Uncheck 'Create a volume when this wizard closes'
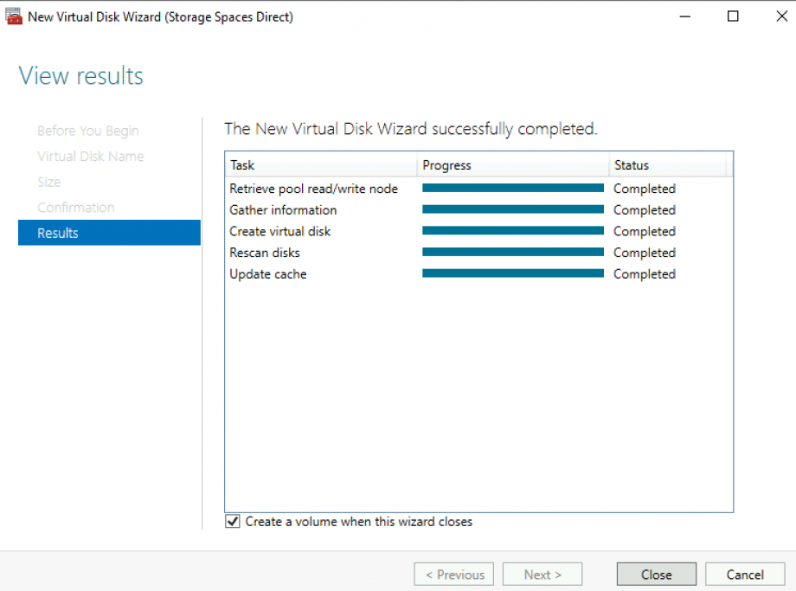The height and width of the screenshot is (591, 796). coord(232,521)
